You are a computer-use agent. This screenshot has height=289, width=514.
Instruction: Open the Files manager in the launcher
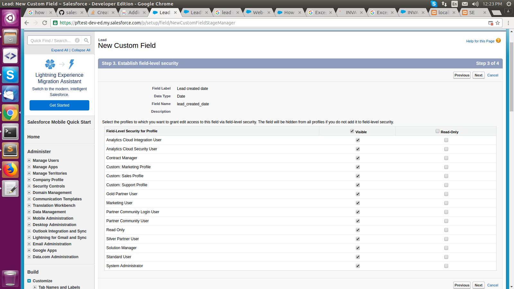(x=10, y=37)
